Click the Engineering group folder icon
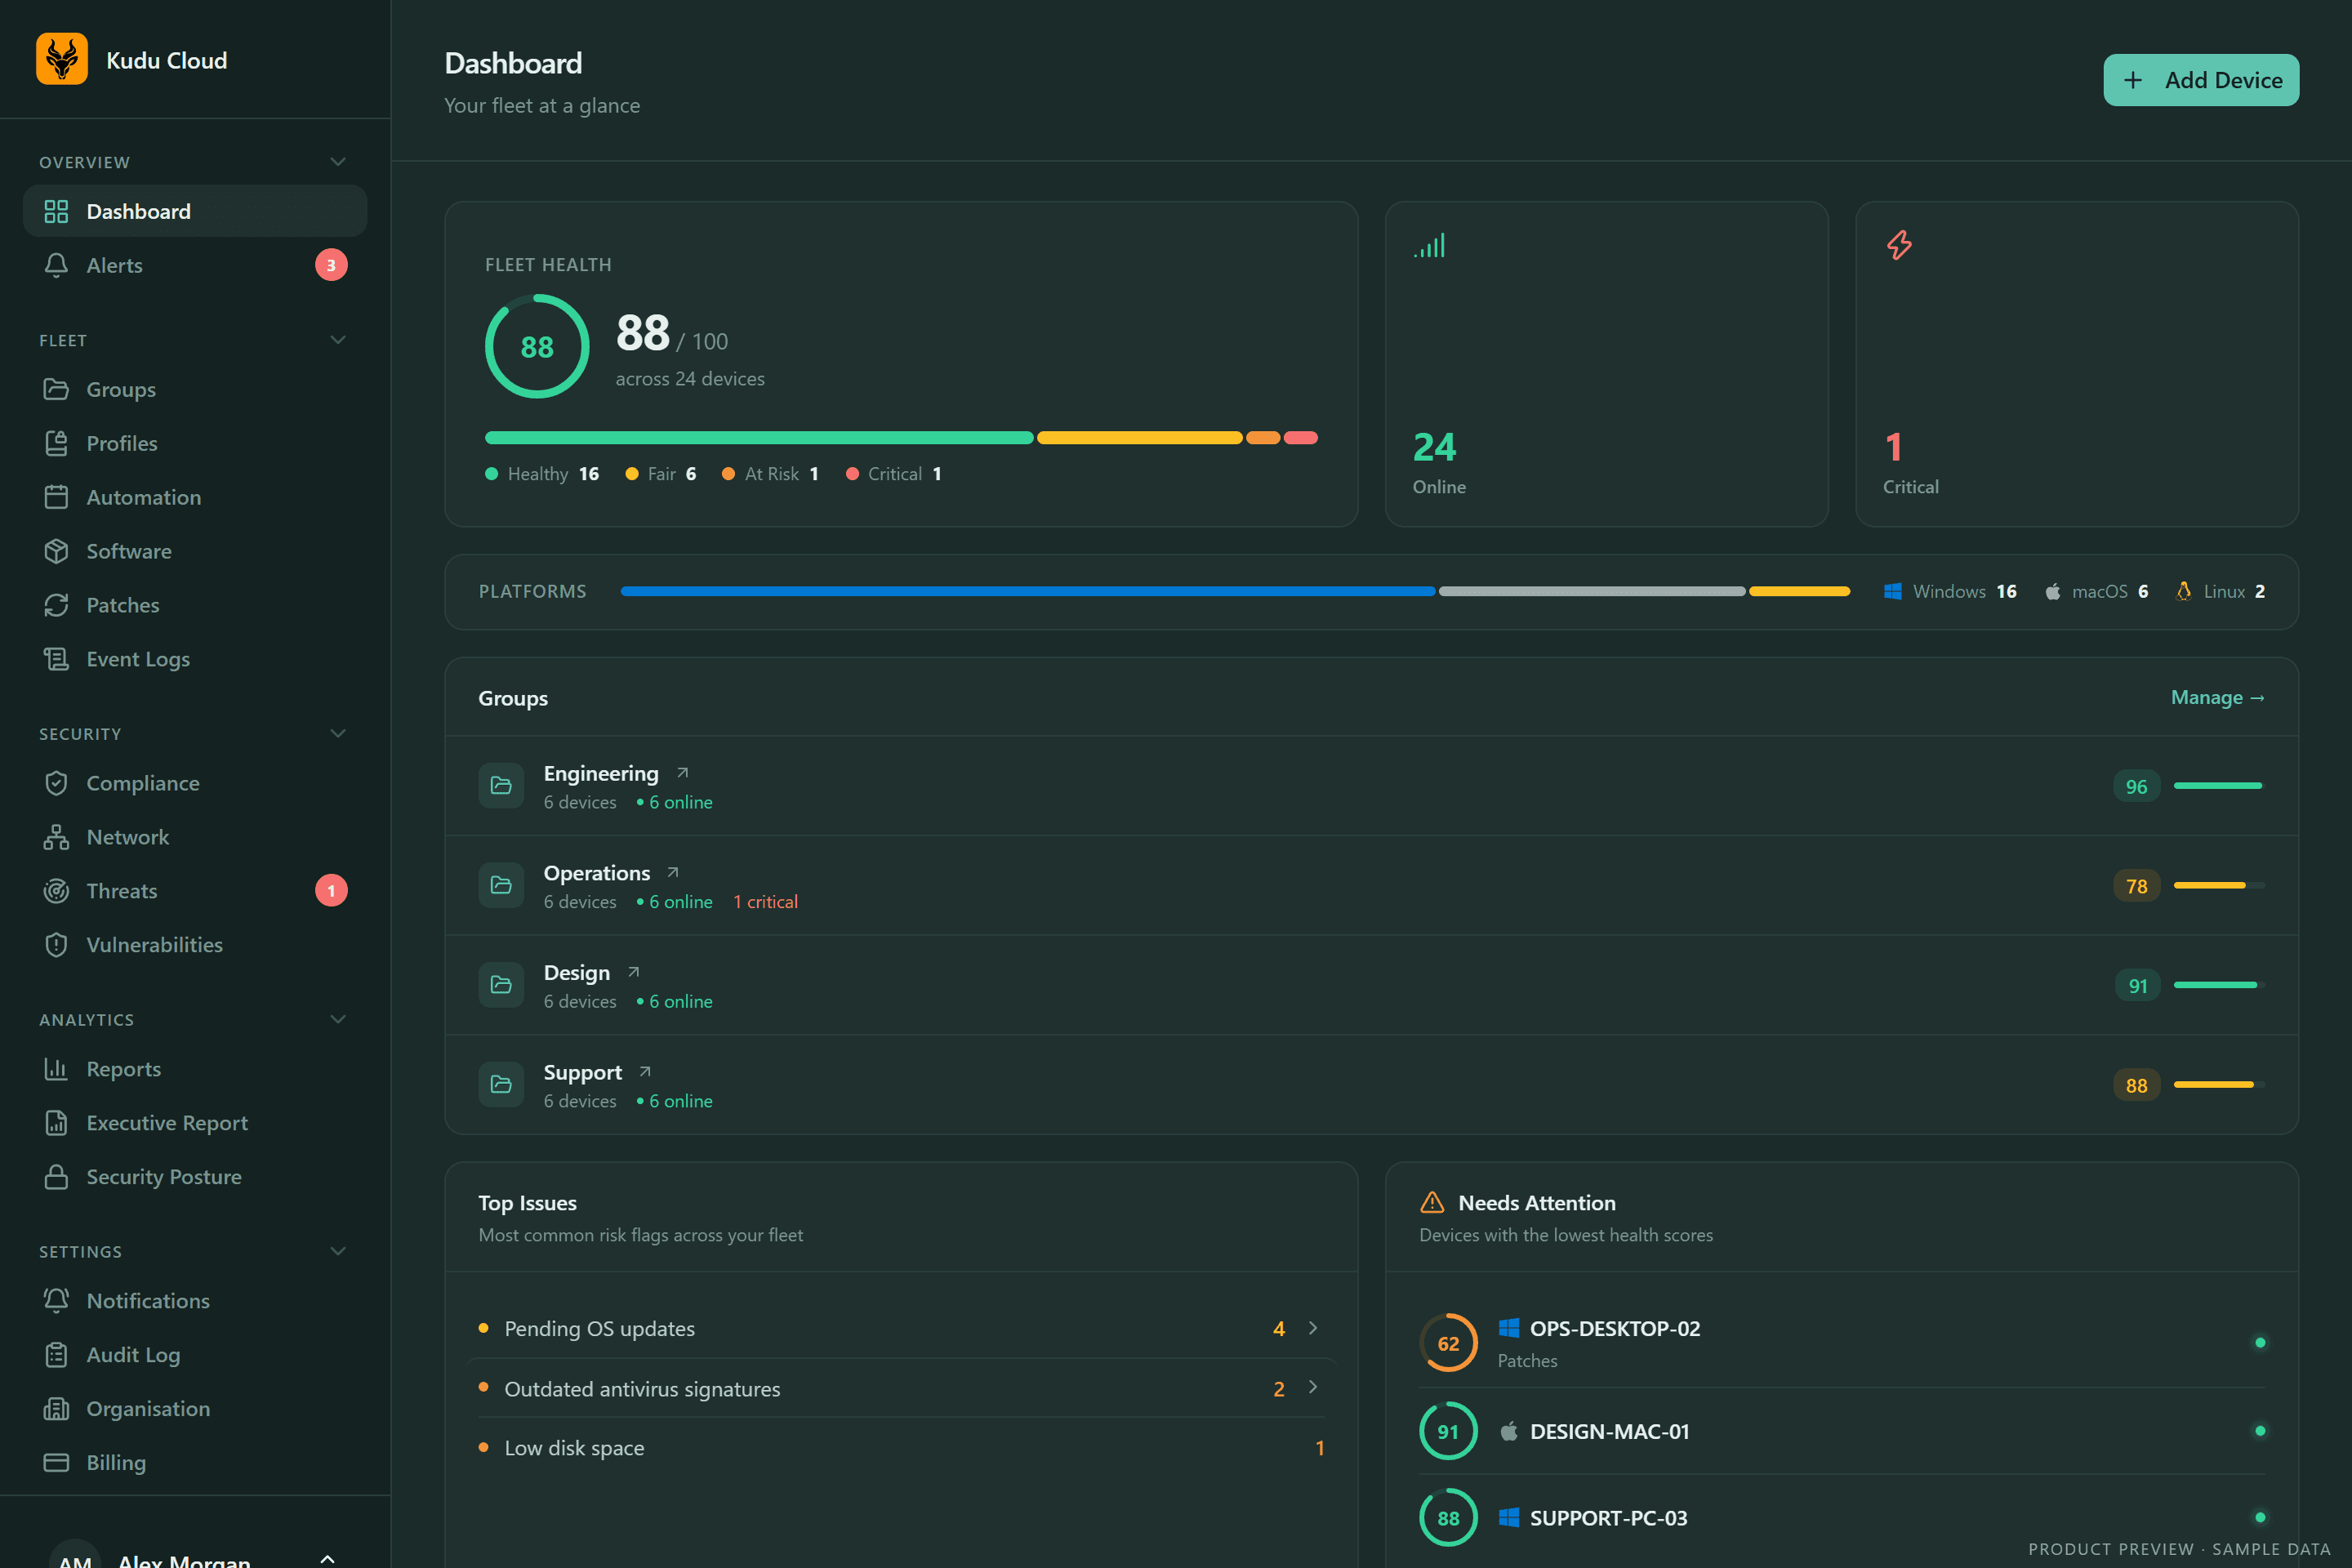 click(501, 786)
